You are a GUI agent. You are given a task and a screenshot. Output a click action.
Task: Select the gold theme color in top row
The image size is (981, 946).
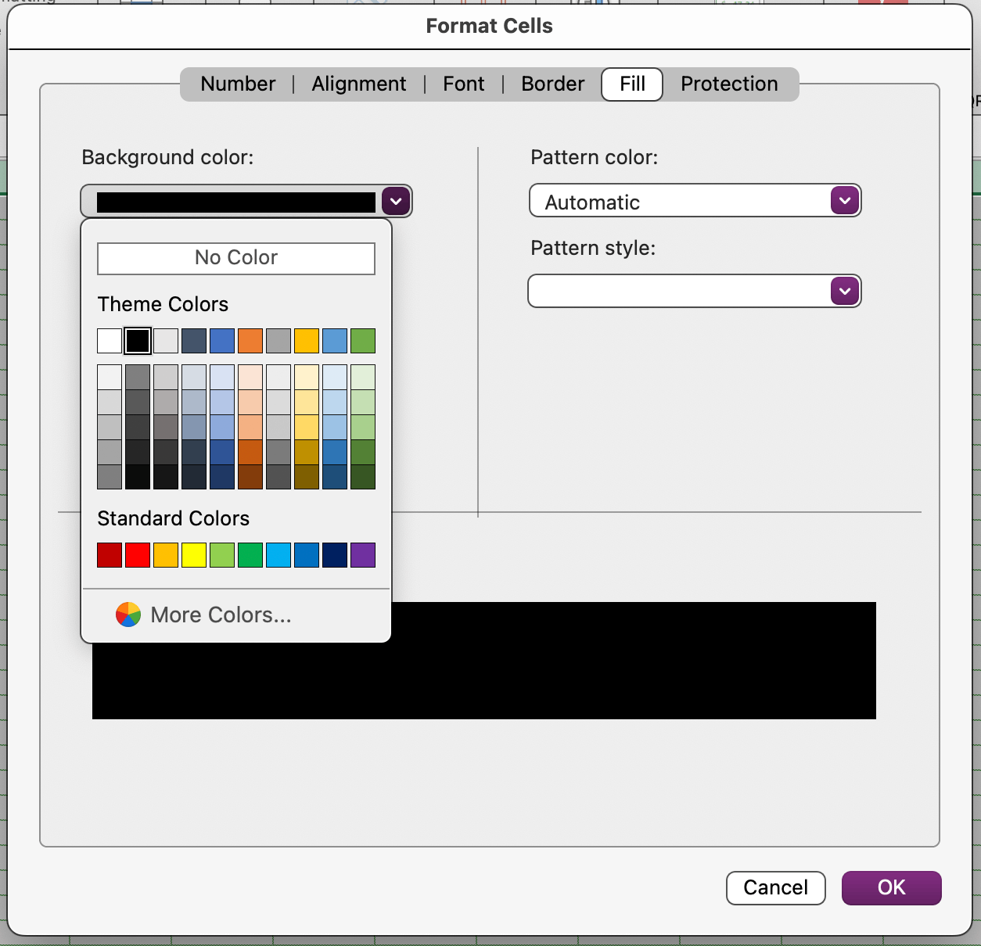pos(307,341)
